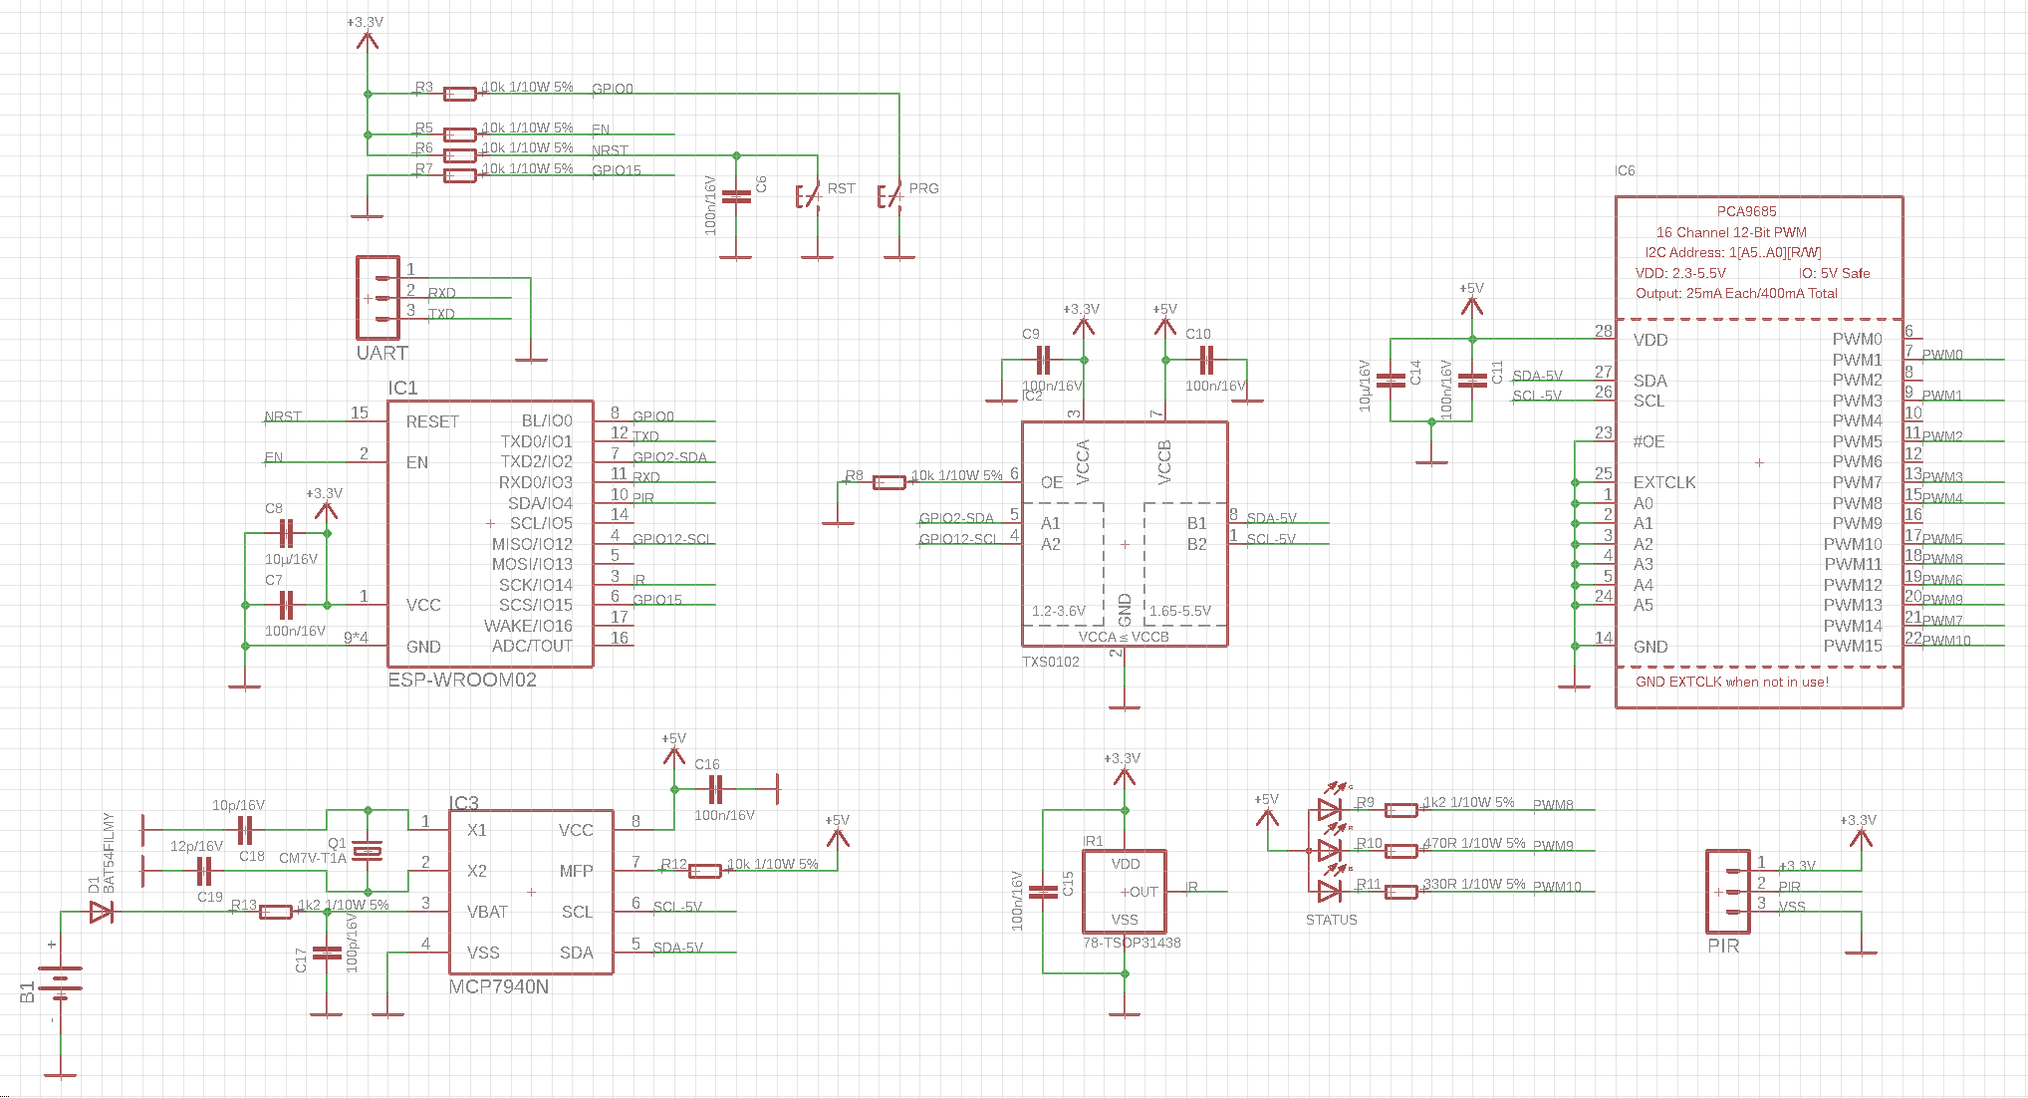This screenshot has height=1098, width=2028.
Task: Click the UART three-pin connector symbol
Action: click(379, 297)
